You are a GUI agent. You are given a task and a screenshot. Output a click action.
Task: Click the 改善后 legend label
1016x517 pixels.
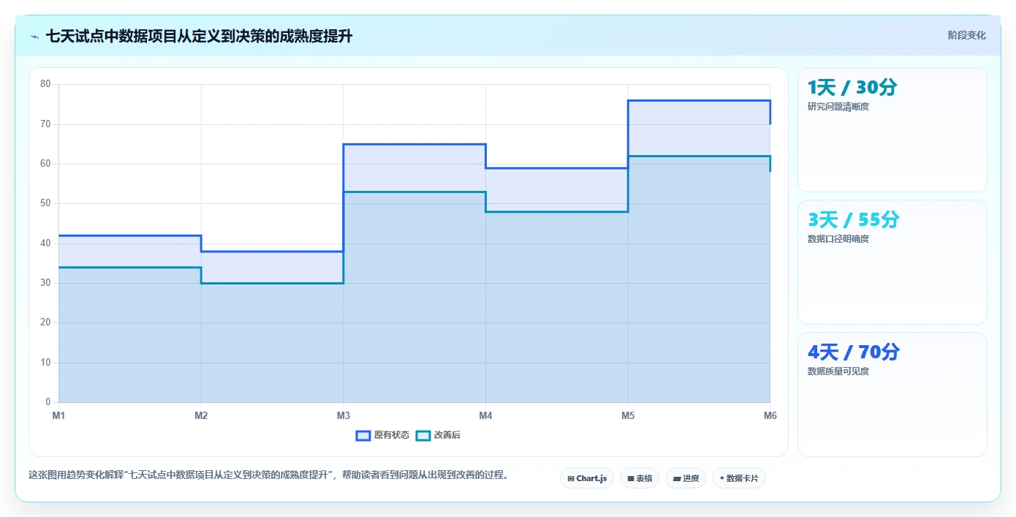click(x=447, y=435)
